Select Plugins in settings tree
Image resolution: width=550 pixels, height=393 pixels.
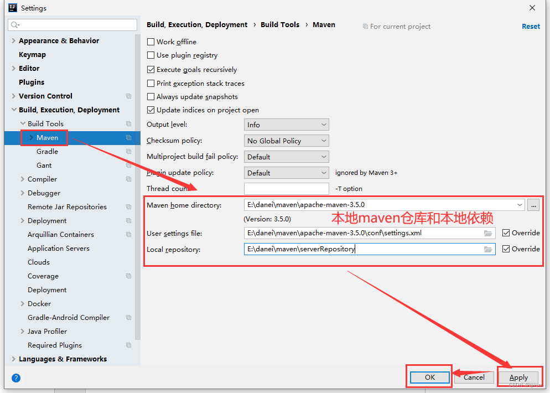(x=32, y=82)
